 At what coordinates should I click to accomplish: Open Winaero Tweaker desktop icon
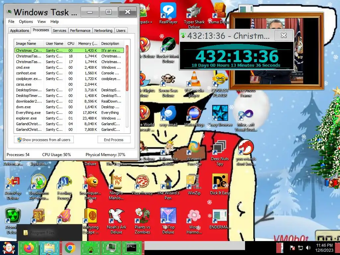point(194,153)
